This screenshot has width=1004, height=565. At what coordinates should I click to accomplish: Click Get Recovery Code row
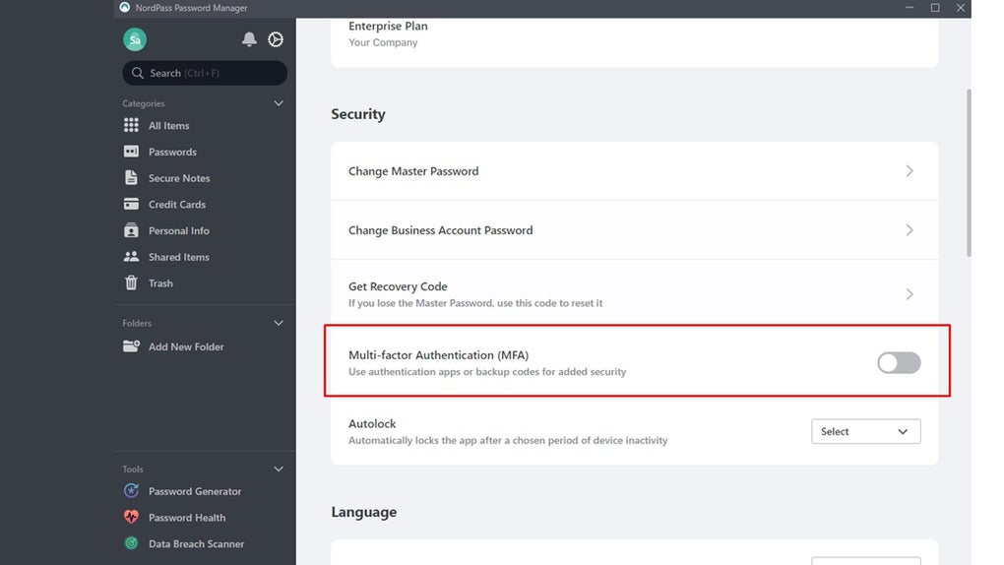pyautogui.click(x=635, y=294)
